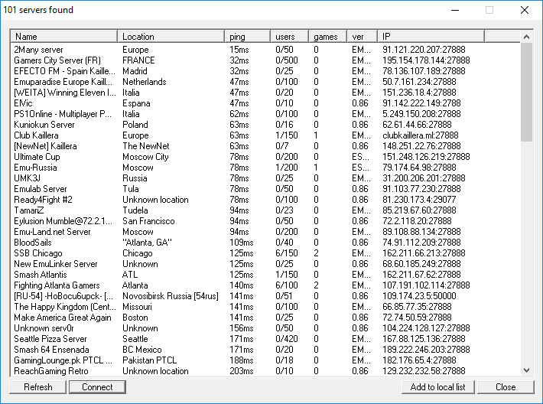Click IP address clubkaillera.ml:27888

pos(421,135)
